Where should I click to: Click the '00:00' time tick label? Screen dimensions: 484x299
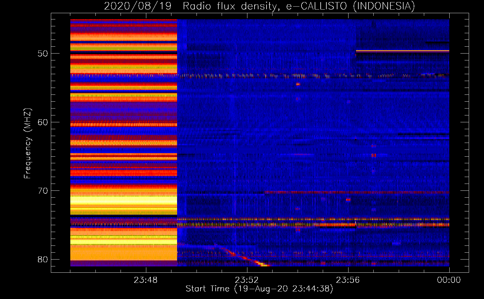449,280
